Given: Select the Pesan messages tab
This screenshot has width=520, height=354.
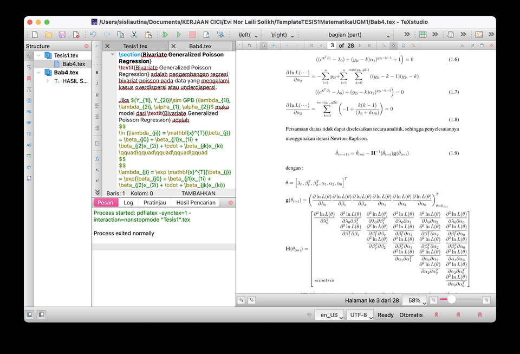Looking at the screenshot, I should [106, 202].
